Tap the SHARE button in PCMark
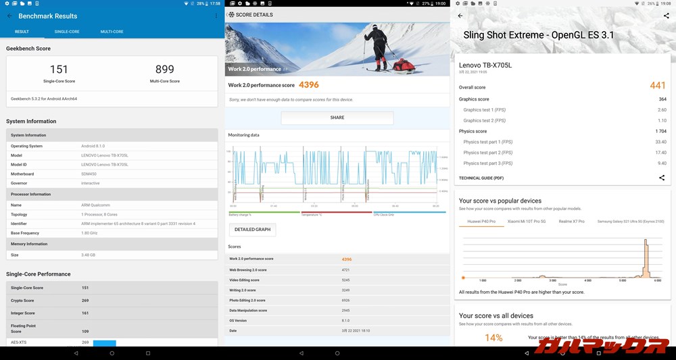This screenshot has height=360, width=676. tap(337, 118)
